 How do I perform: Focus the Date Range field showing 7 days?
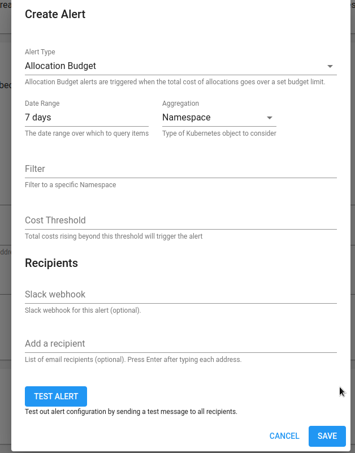[x=86, y=118]
